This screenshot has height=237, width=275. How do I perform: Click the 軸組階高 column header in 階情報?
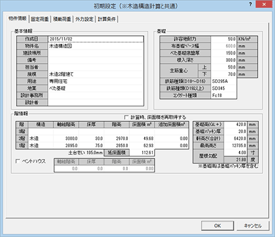pos(66,124)
